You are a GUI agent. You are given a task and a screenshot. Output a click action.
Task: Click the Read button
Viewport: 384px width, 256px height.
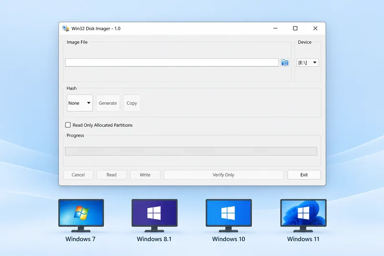coord(111,175)
